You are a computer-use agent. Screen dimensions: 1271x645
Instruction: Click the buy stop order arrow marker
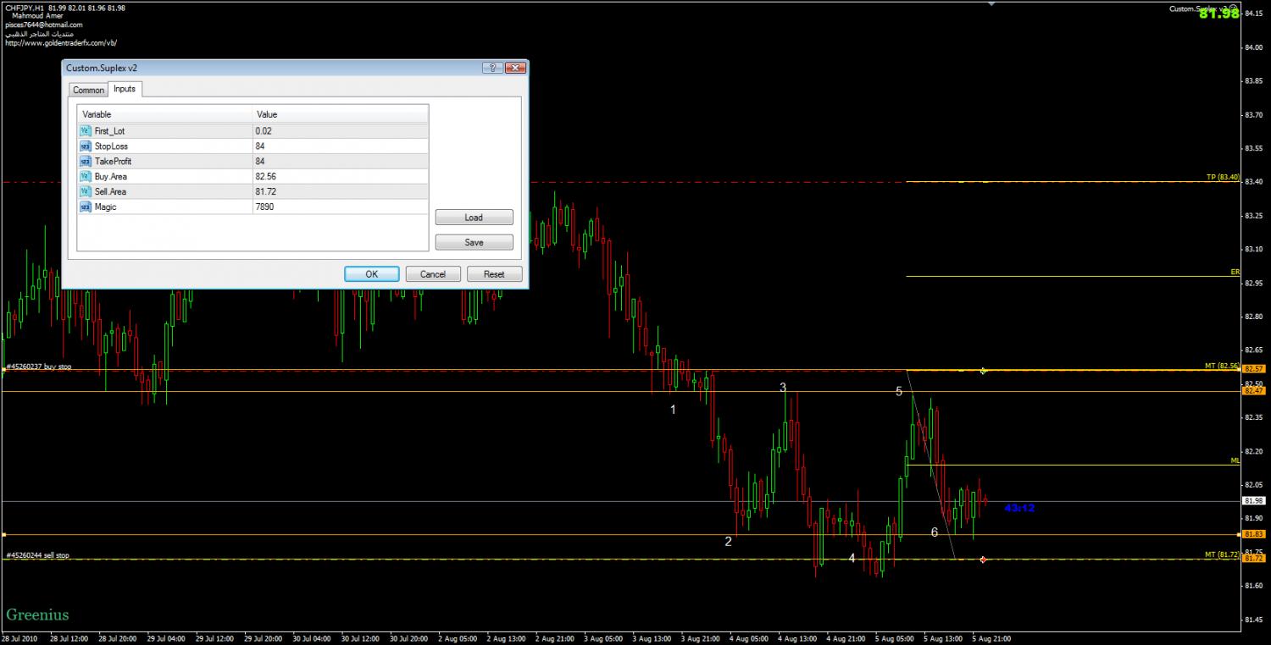point(982,371)
